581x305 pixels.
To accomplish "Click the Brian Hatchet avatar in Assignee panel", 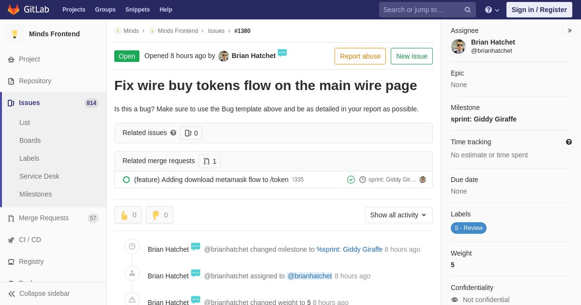I will tap(459, 46).
